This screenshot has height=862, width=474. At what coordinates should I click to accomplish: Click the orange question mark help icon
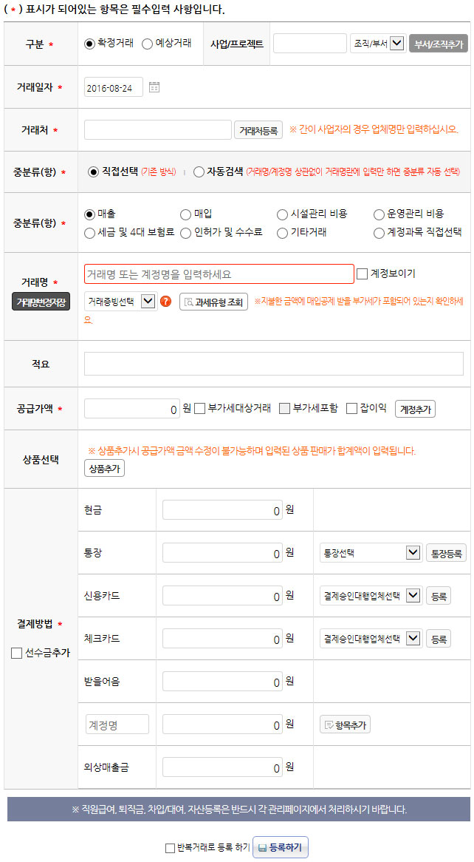(x=165, y=302)
